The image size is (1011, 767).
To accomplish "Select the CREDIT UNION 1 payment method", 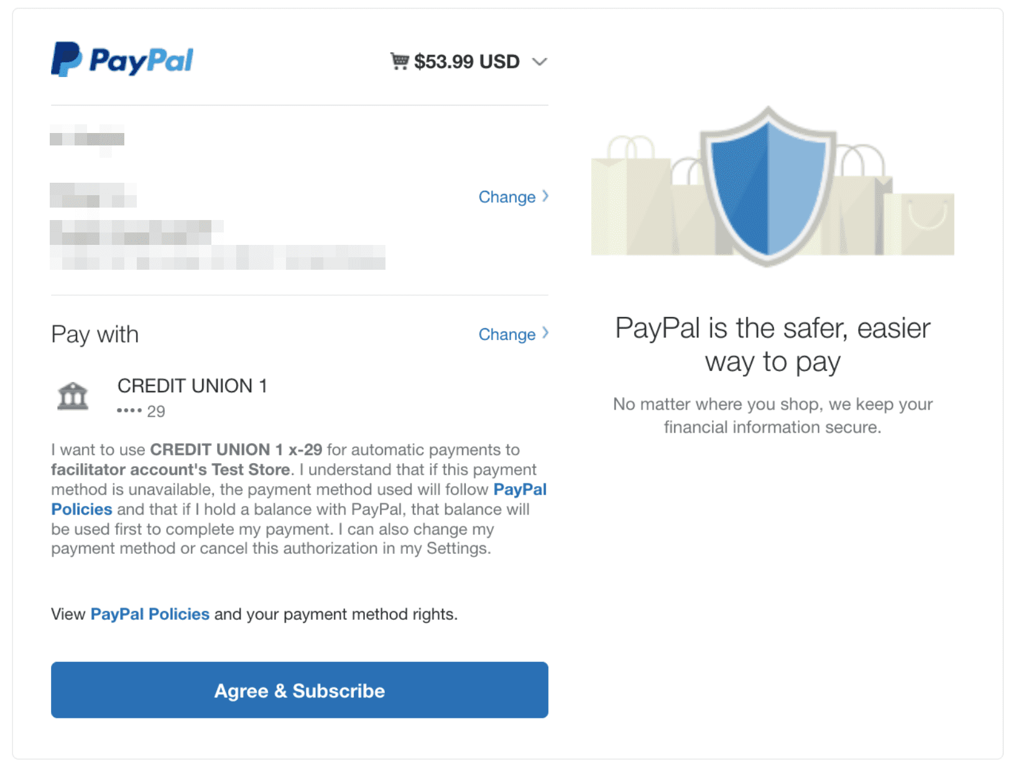I will [x=192, y=386].
